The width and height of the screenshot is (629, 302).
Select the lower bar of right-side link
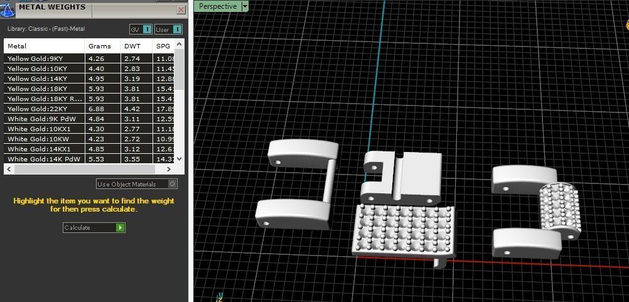click(x=526, y=242)
